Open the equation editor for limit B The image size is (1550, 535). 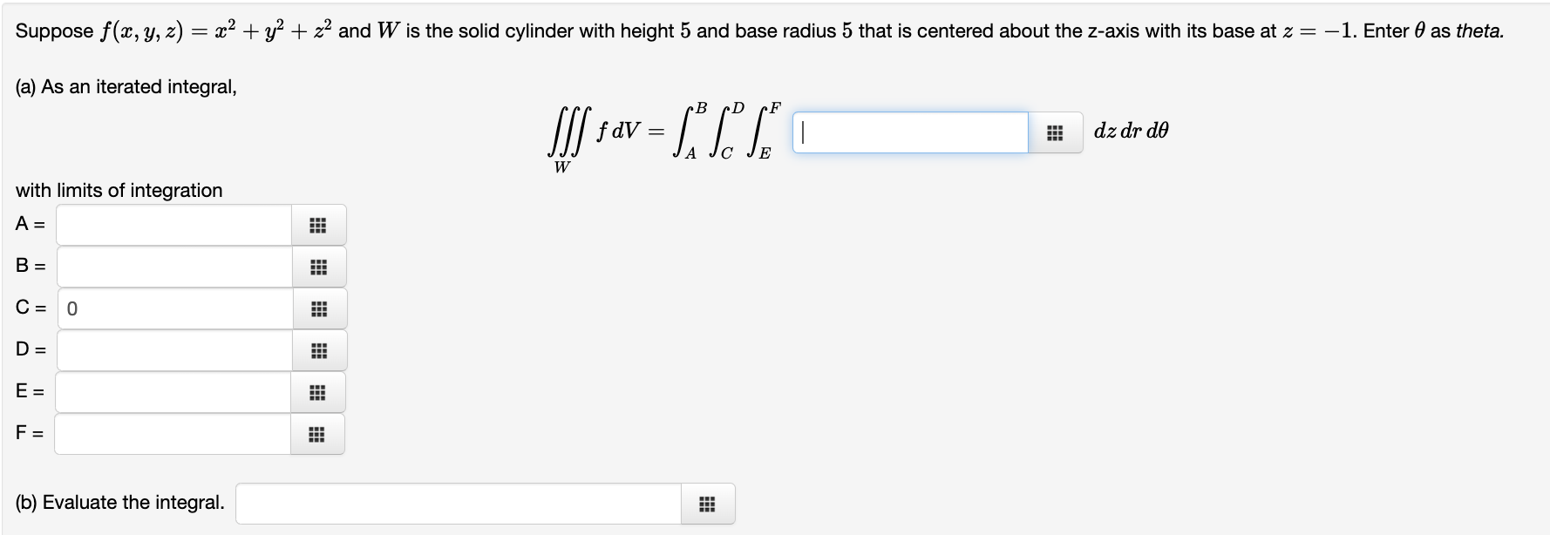[317, 266]
